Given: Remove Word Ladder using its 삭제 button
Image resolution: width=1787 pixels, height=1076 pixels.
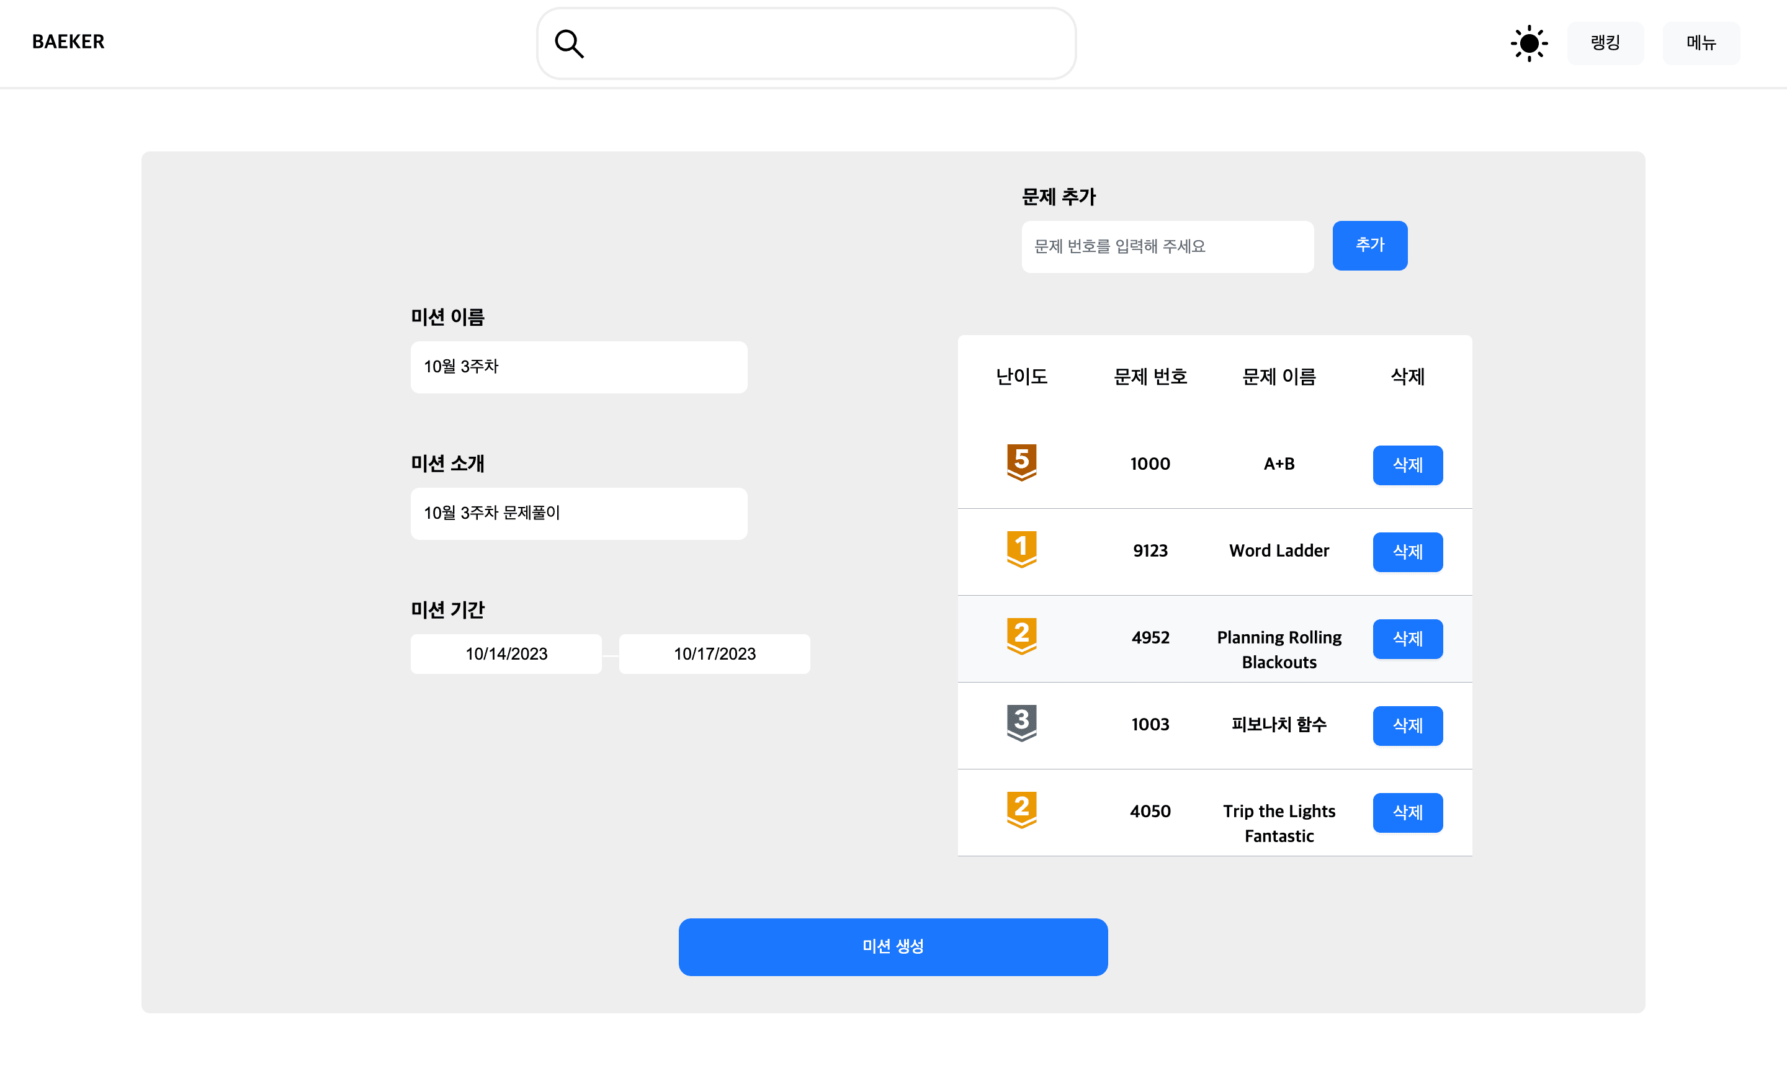Looking at the screenshot, I should [x=1407, y=552].
